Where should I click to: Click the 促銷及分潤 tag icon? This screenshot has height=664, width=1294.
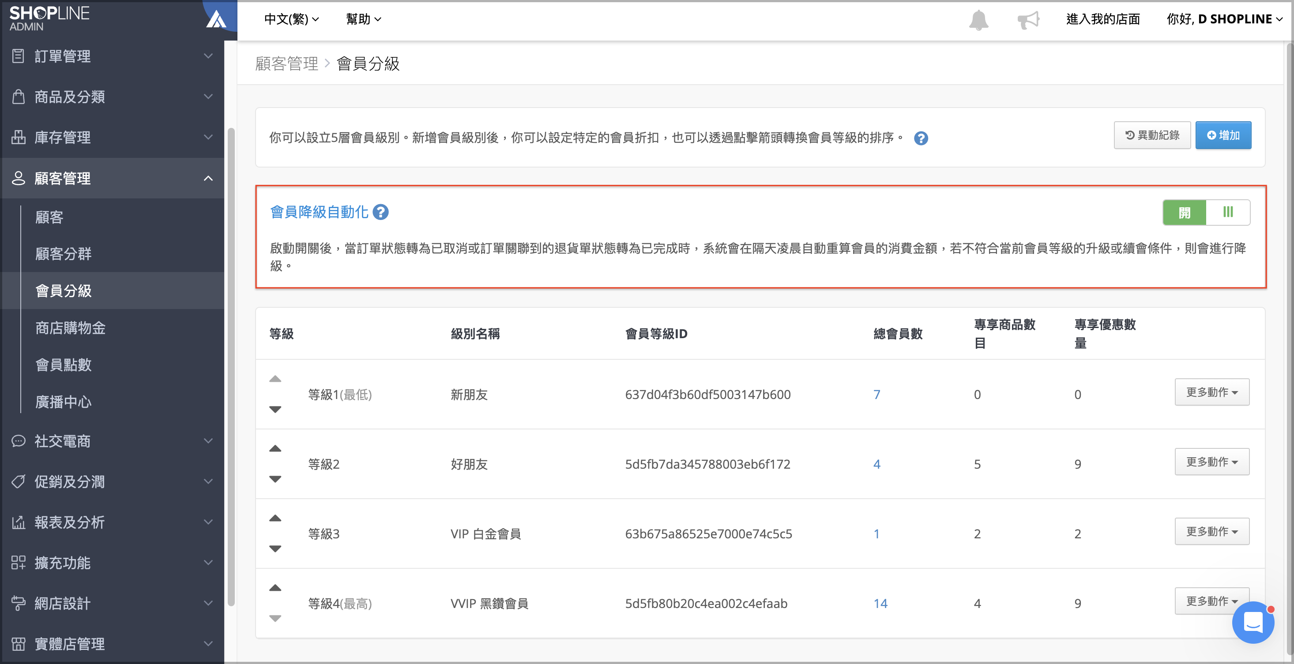tap(18, 481)
